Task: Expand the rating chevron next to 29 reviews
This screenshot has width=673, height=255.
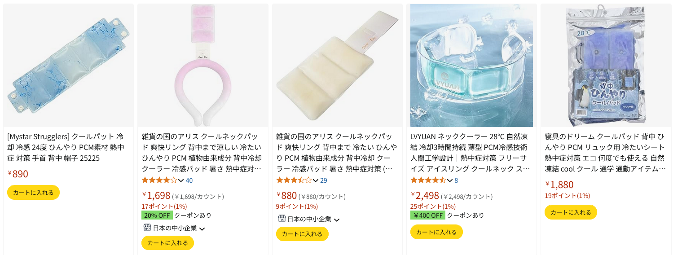Action: pyautogui.click(x=316, y=181)
